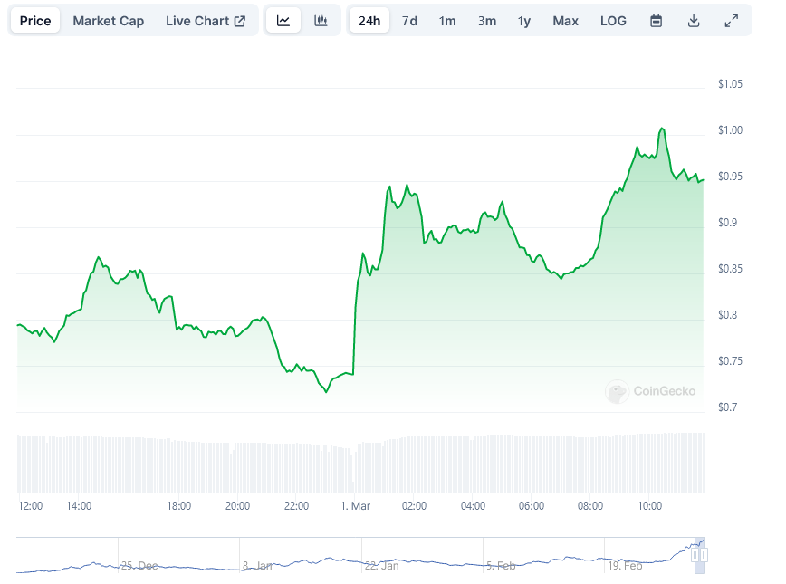Screen dimensions: 786x584
Task: Click the $1.00 price axis label
Action: [730, 130]
